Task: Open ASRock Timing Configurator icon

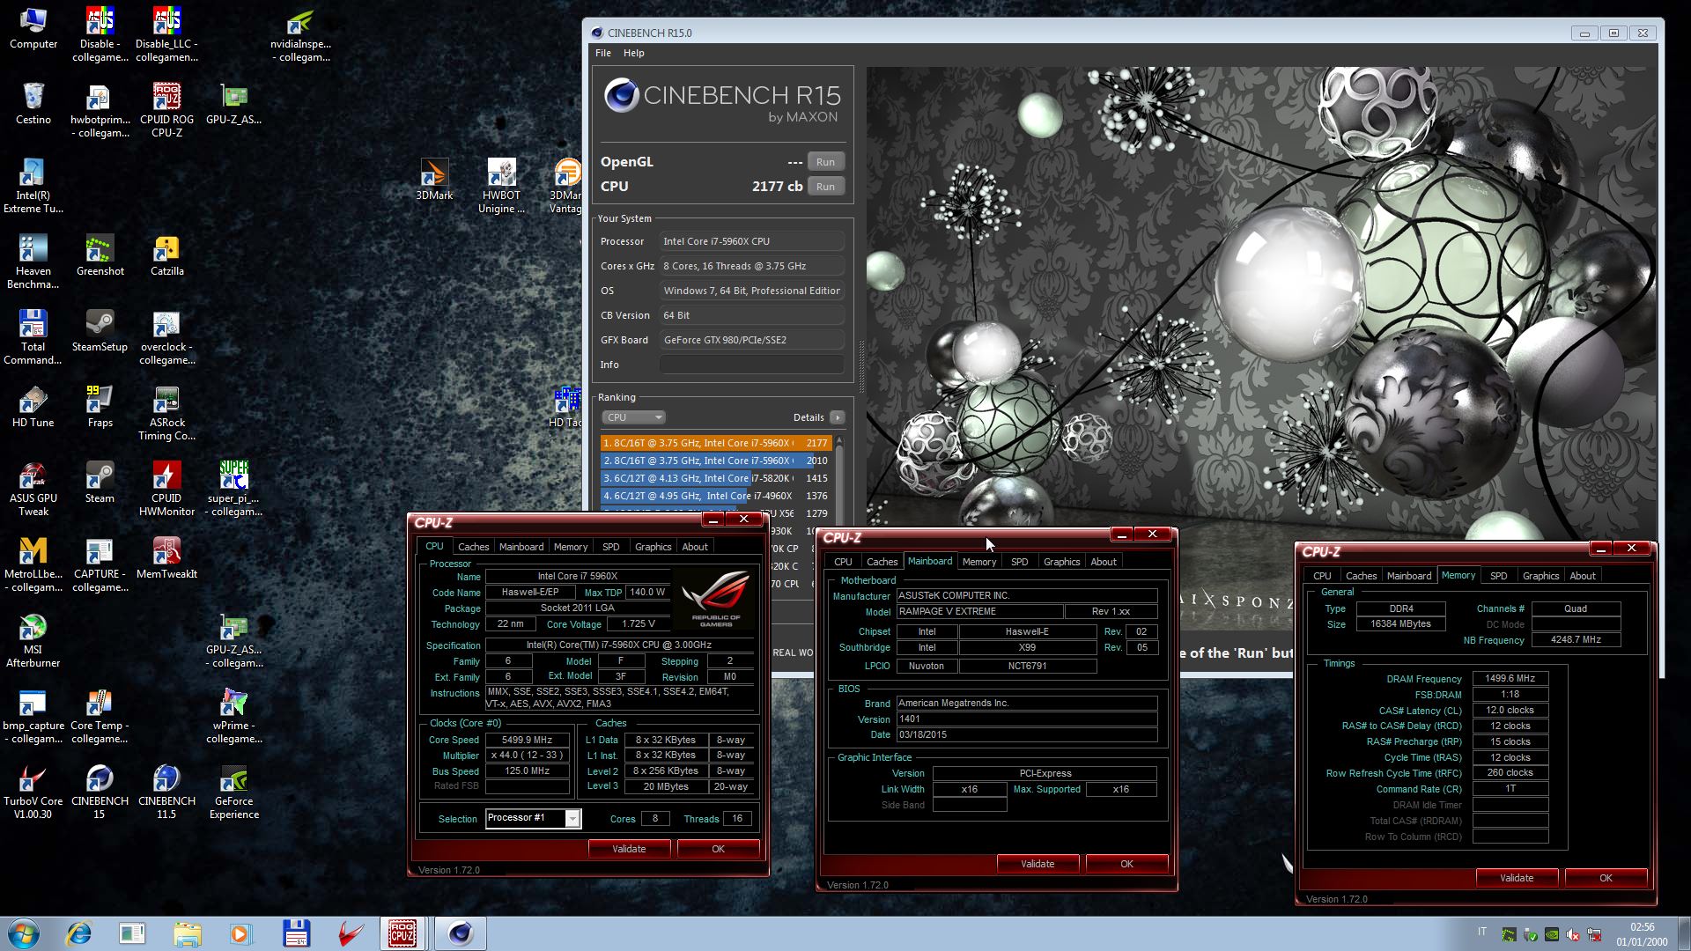Action: coord(166,413)
